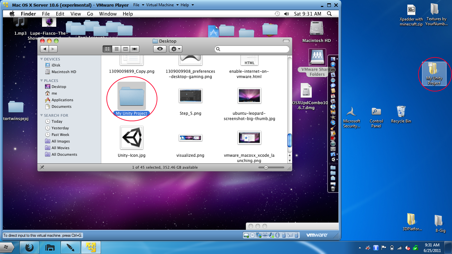Click VMware CD/DVD drive status icon
Image resolution: width=452 pixels, height=254 pixels.
pyautogui.click(x=252, y=235)
